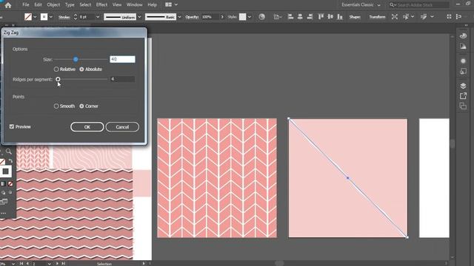The height and width of the screenshot is (266, 474).
Task: Open the Arrange Documents grid icon
Action: pos(168,4)
